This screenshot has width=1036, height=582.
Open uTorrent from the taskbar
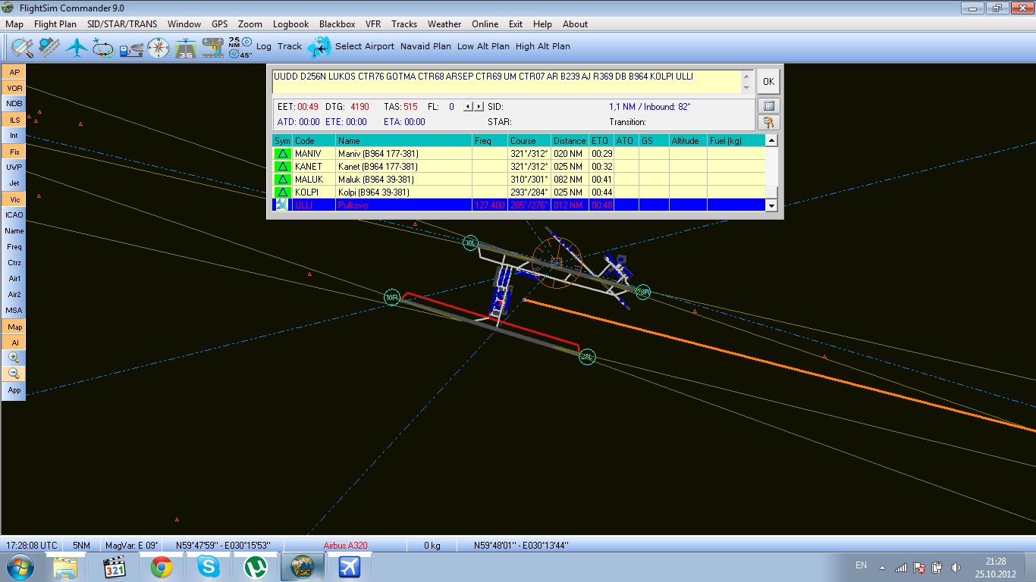[255, 567]
